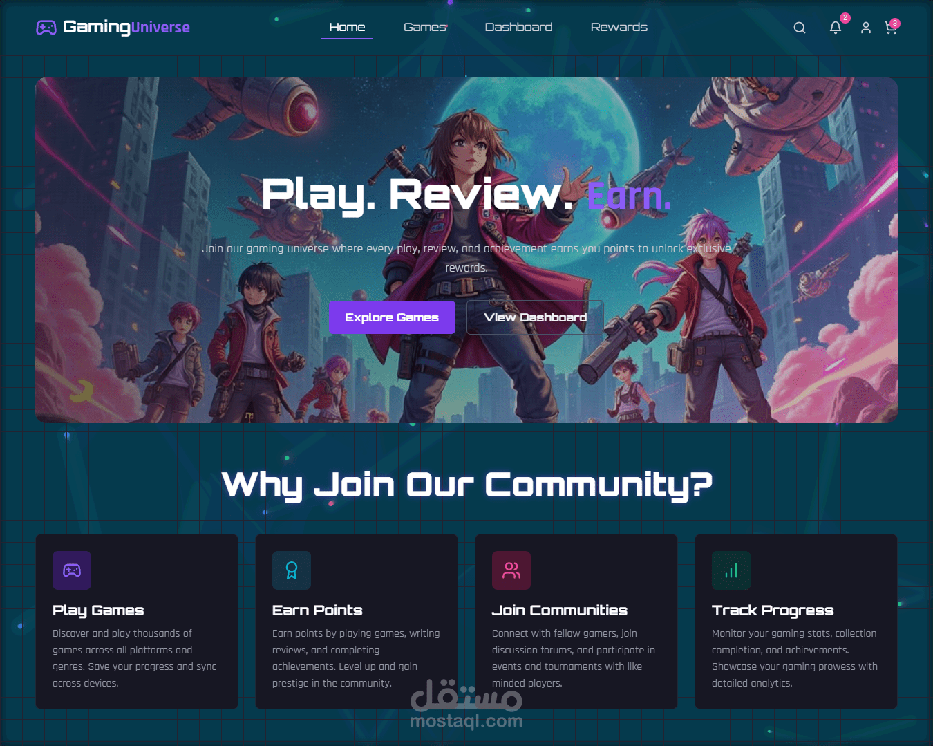This screenshot has height=746, width=933.
Task: Select Home in the navigation bar
Action: 347,27
